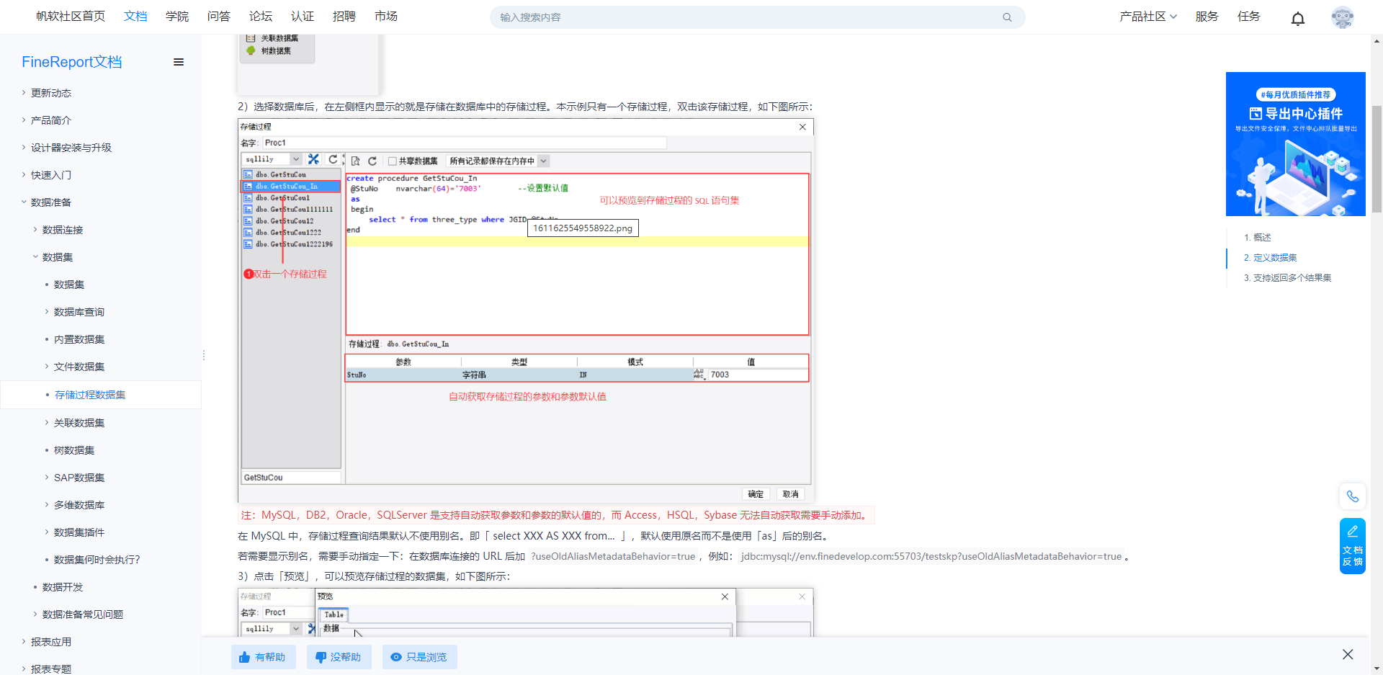Expand the 关联数据集 item
The image size is (1383, 675).
79,423
